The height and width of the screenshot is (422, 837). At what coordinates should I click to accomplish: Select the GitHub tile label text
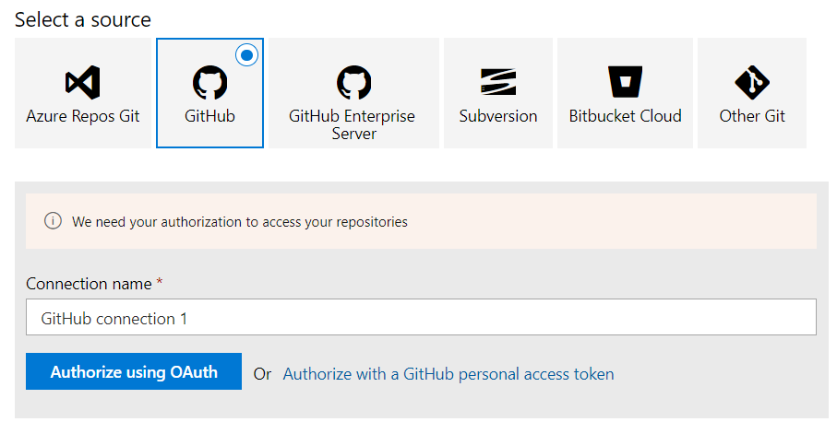click(209, 116)
